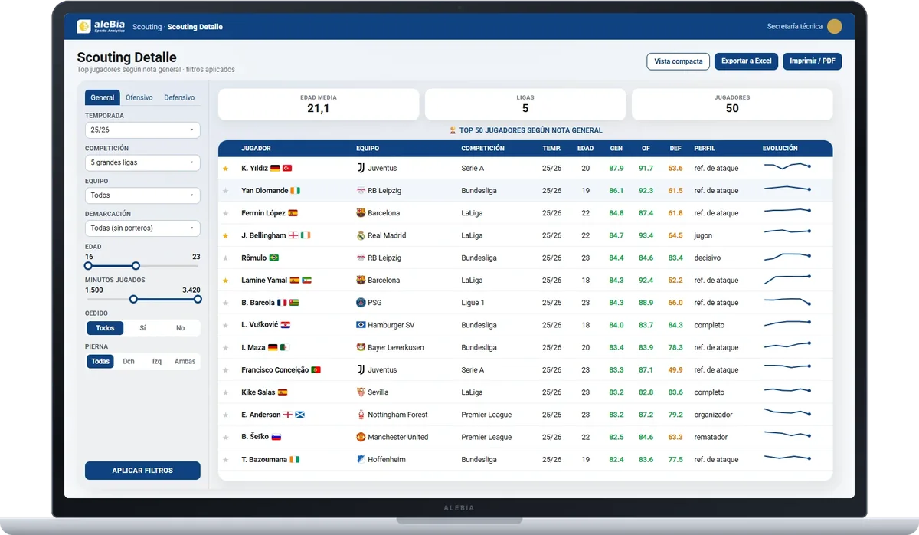Click the EDAD column header

point(585,149)
